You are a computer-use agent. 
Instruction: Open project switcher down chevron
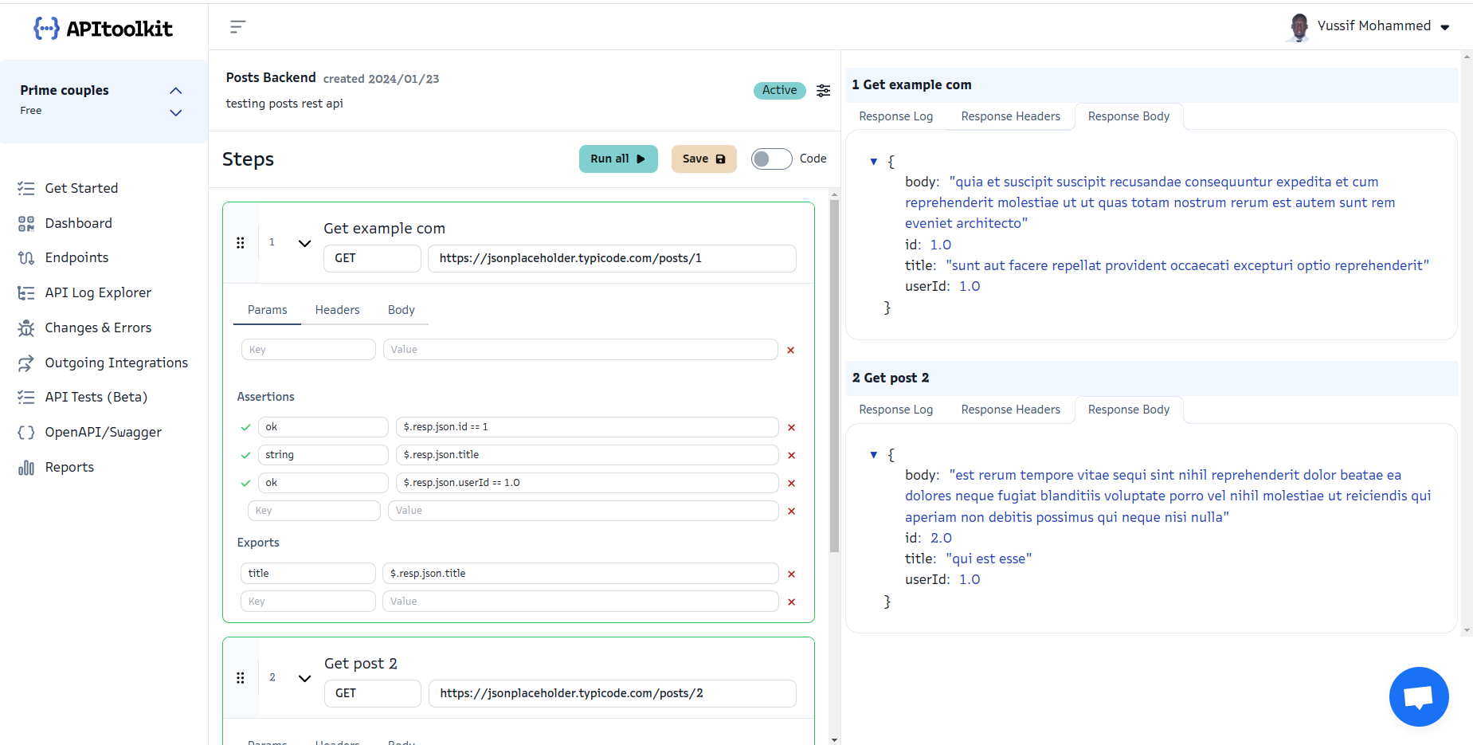[176, 113]
